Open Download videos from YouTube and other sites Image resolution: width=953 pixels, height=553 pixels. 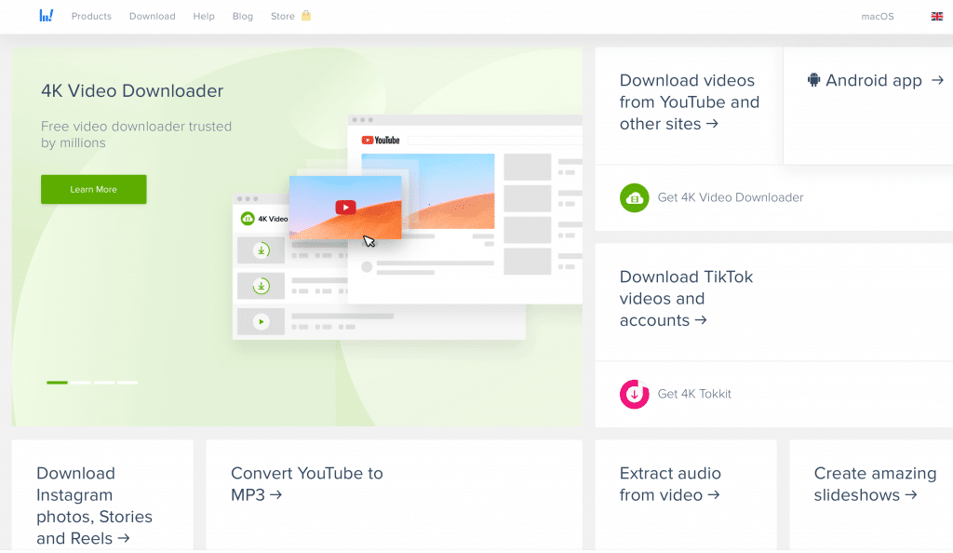[690, 102]
